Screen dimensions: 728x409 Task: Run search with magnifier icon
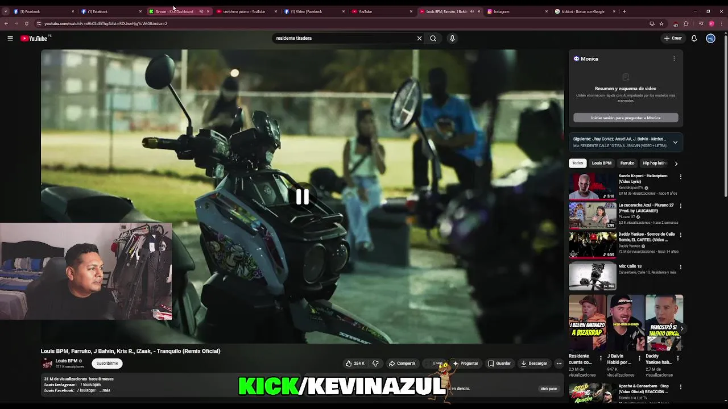click(x=433, y=38)
